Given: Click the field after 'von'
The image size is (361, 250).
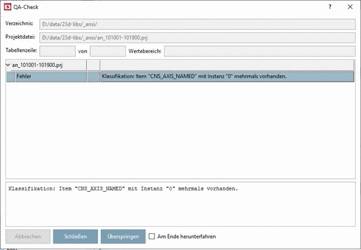Looking at the screenshot, I should point(108,51).
